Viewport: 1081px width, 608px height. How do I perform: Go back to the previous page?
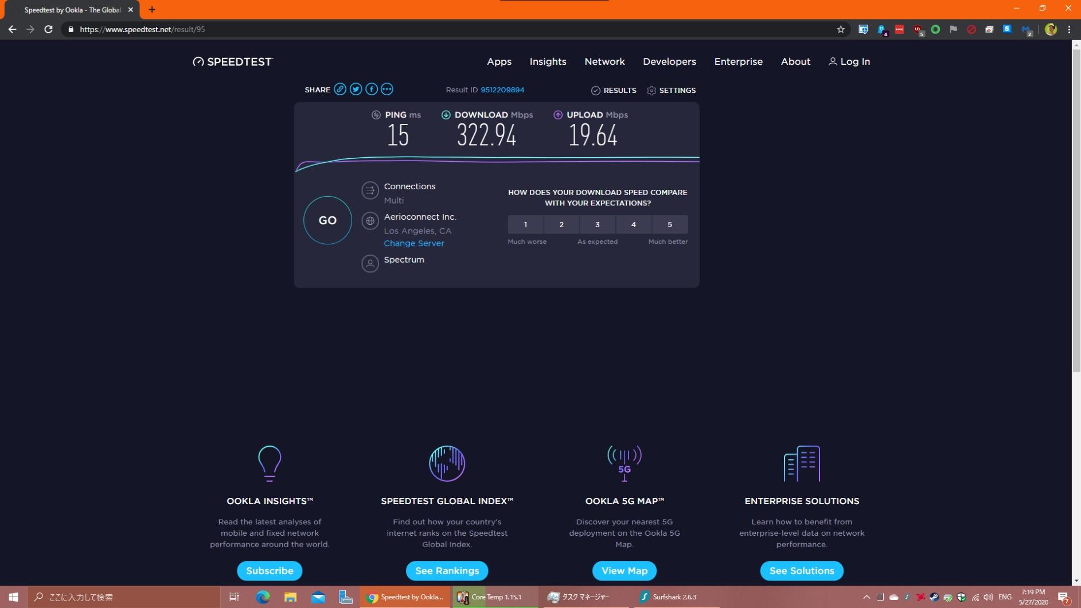tap(12, 29)
